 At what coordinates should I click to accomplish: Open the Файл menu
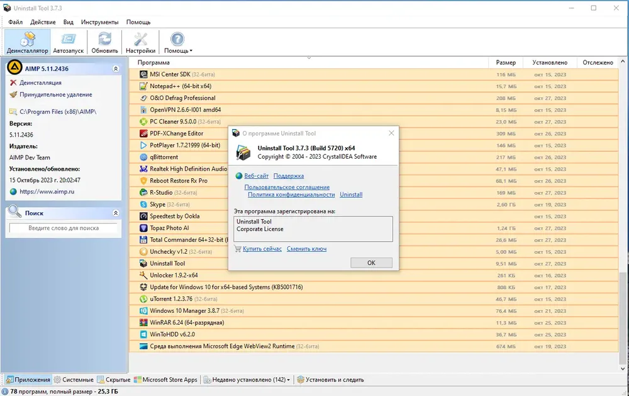[x=16, y=22]
